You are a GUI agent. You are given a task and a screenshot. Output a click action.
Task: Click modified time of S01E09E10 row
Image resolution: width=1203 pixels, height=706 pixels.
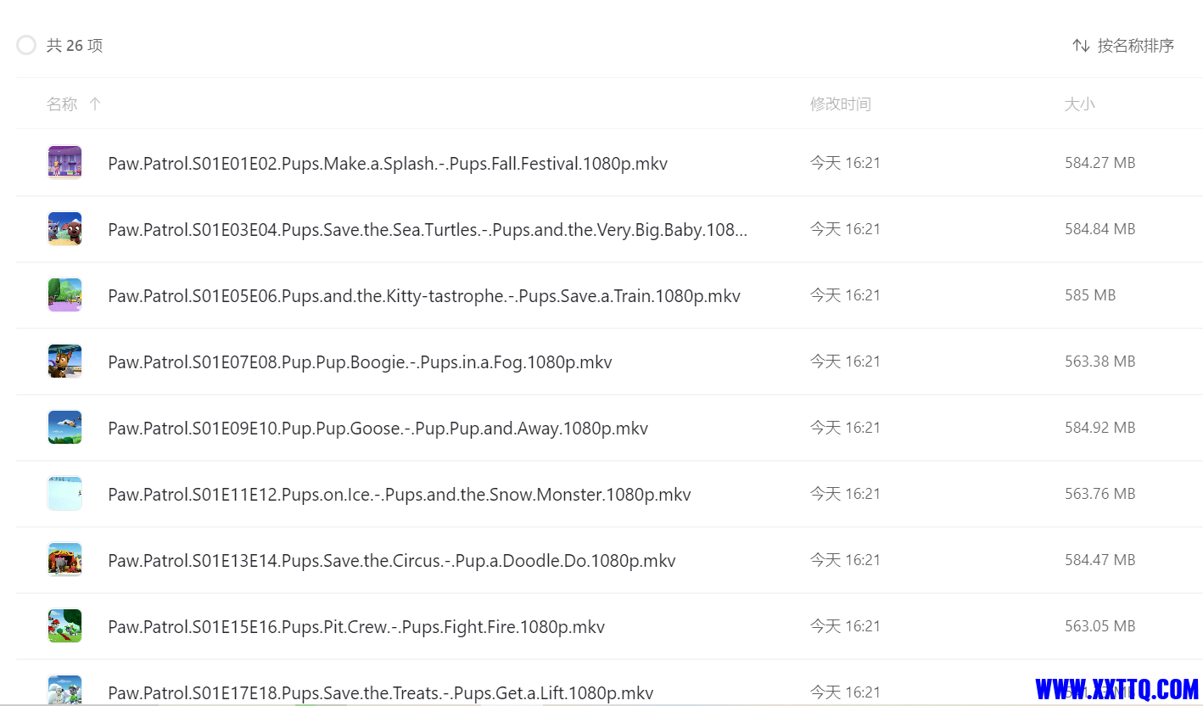click(x=845, y=427)
